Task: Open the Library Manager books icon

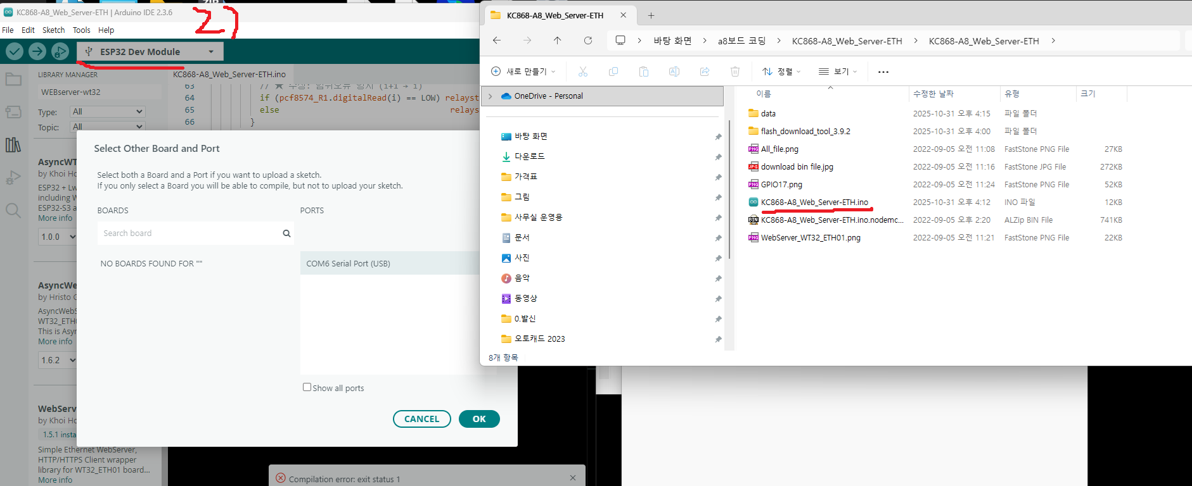Action: 13,145
